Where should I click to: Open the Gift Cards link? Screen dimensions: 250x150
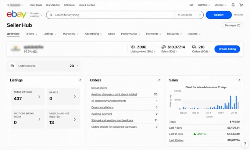(x=69, y=5)
